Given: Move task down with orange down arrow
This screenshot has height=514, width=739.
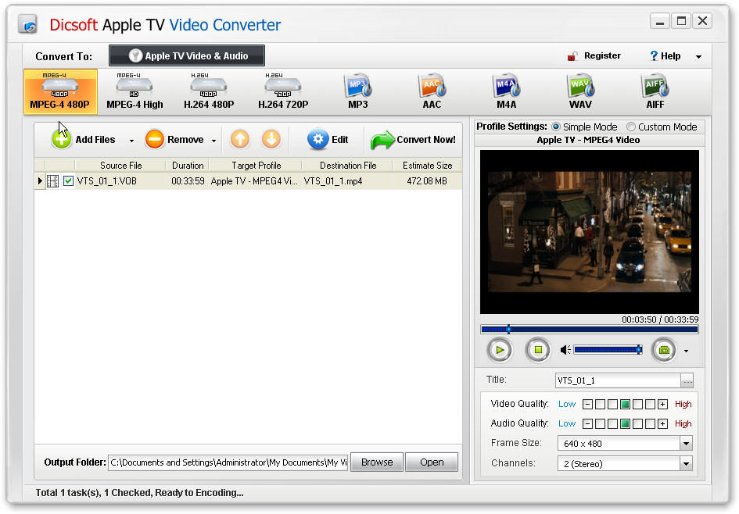Looking at the screenshot, I should tap(271, 139).
